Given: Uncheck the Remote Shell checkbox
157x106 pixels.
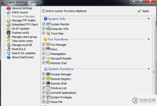Looking at the screenshot, I should [x=44, y=83].
